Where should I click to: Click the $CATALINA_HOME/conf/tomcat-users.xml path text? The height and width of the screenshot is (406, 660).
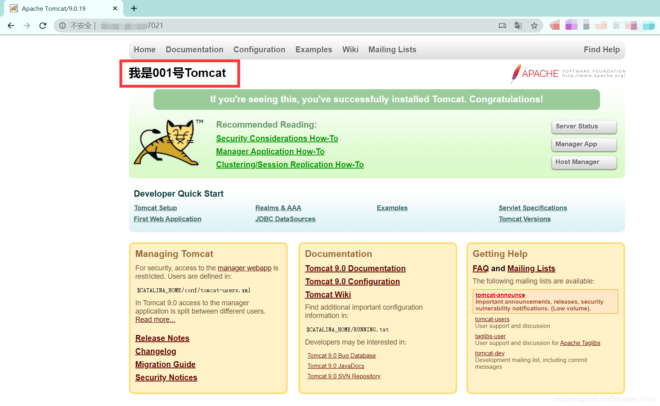pyautogui.click(x=194, y=290)
